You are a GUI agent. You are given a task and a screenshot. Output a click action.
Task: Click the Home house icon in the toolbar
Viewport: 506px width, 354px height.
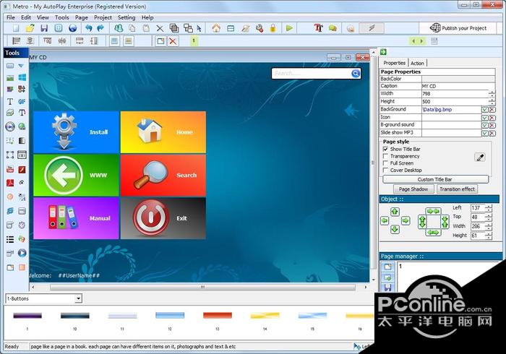click(216, 28)
